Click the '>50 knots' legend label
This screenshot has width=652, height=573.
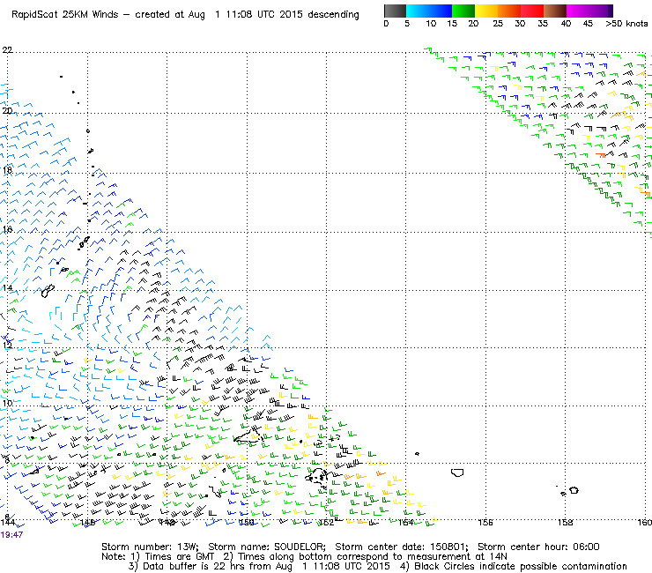[626, 24]
